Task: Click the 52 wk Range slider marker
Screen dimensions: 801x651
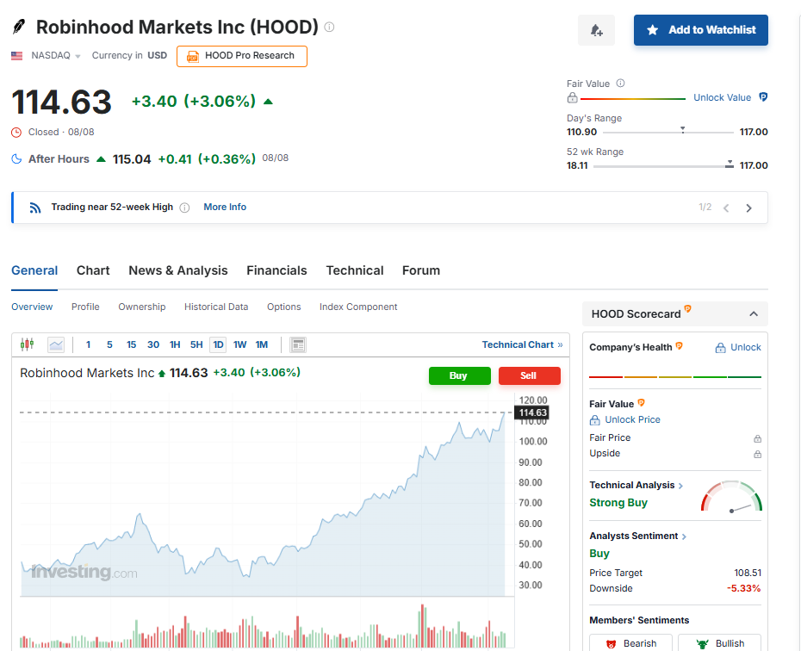Action: 729,164
